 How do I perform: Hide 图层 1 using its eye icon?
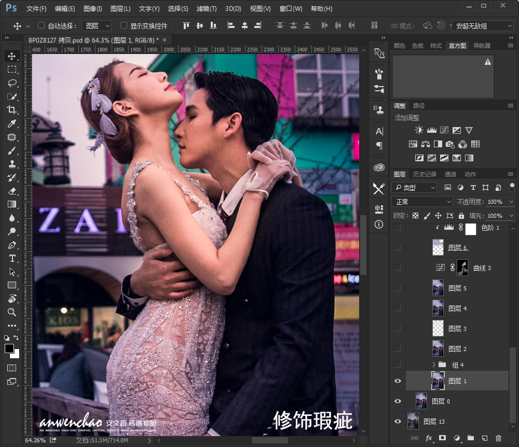click(x=398, y=381)
